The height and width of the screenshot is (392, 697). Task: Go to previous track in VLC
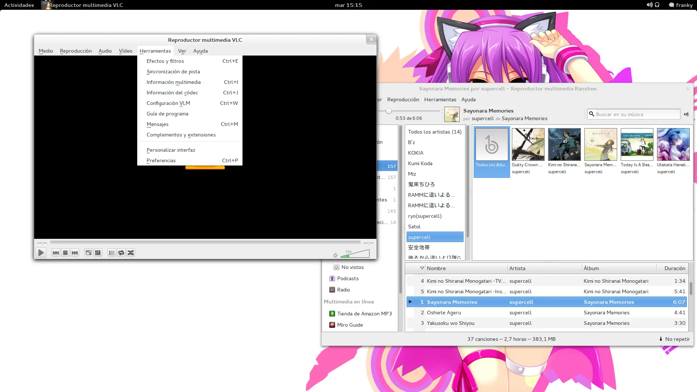(x=56, y=253)
